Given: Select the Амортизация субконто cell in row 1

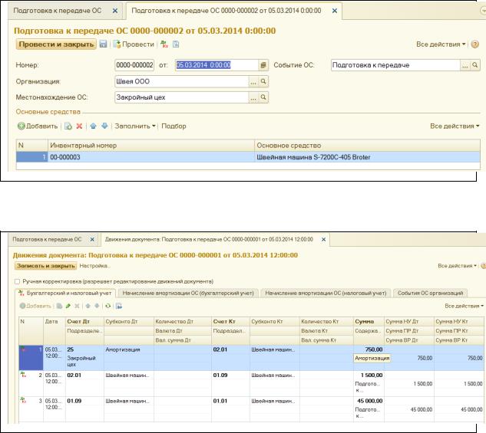Looking at the screenshot, I should pos(129,349).
